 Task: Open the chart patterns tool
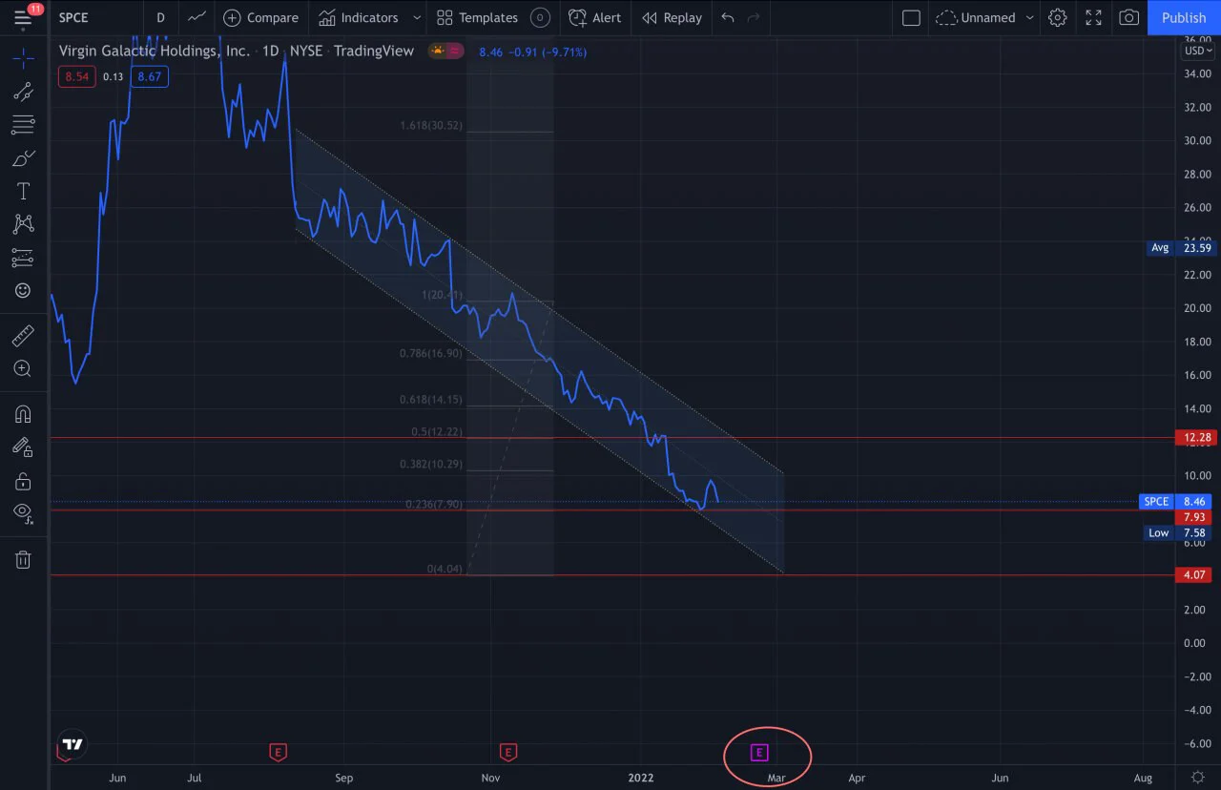[x=23, y=224]
